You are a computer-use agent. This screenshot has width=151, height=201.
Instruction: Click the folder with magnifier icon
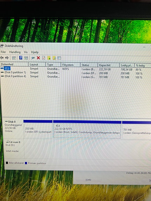point(54,58)
